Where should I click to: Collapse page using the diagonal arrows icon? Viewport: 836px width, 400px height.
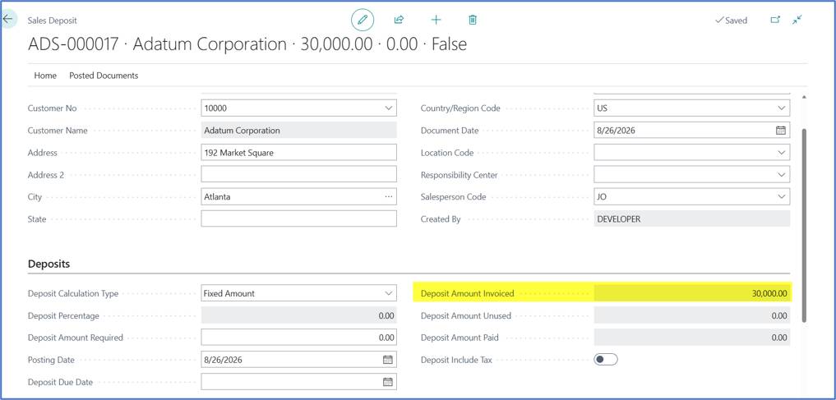797,21
